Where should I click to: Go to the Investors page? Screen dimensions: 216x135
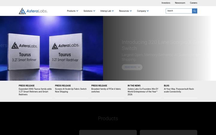pos(166,3)
